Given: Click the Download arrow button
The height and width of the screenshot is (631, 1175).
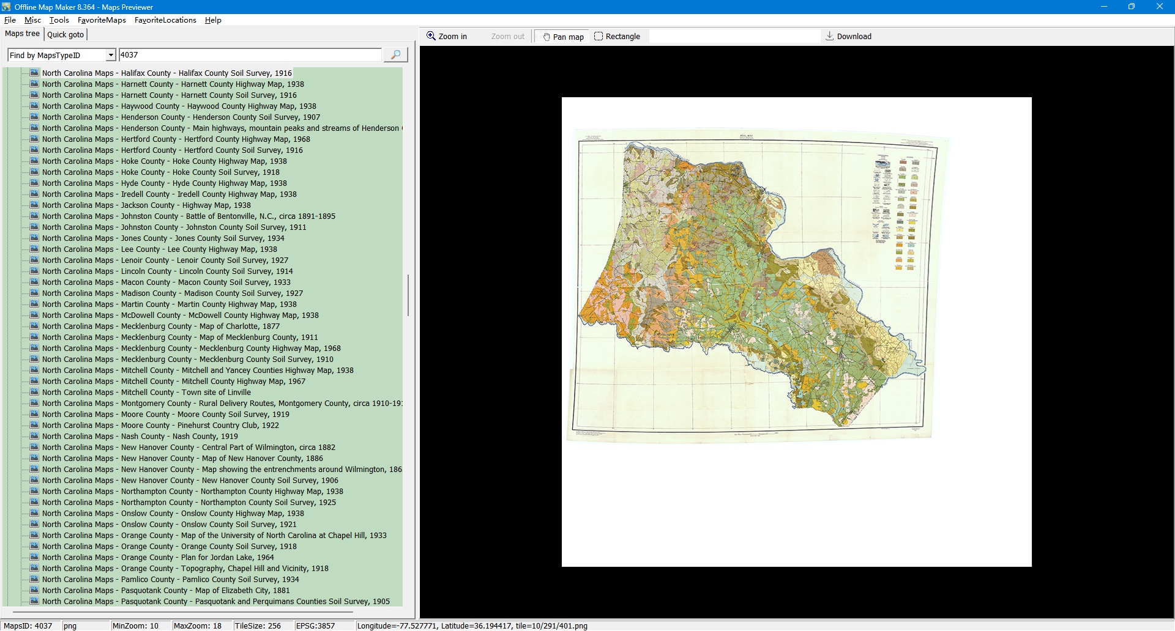Looking at the screenshot, I should [x=848, y=37].
